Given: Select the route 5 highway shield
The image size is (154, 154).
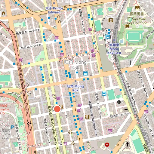Looking at the screenshot, I should (21, 106).
